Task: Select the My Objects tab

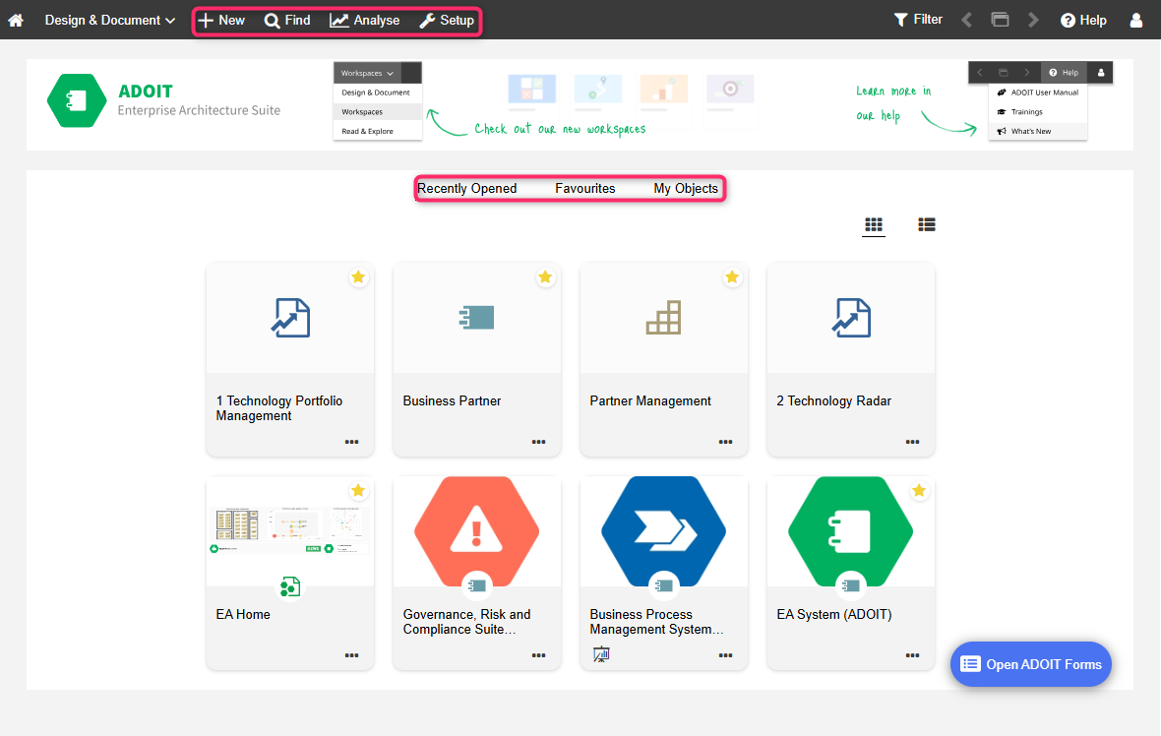Action: (x=686, y=188)
